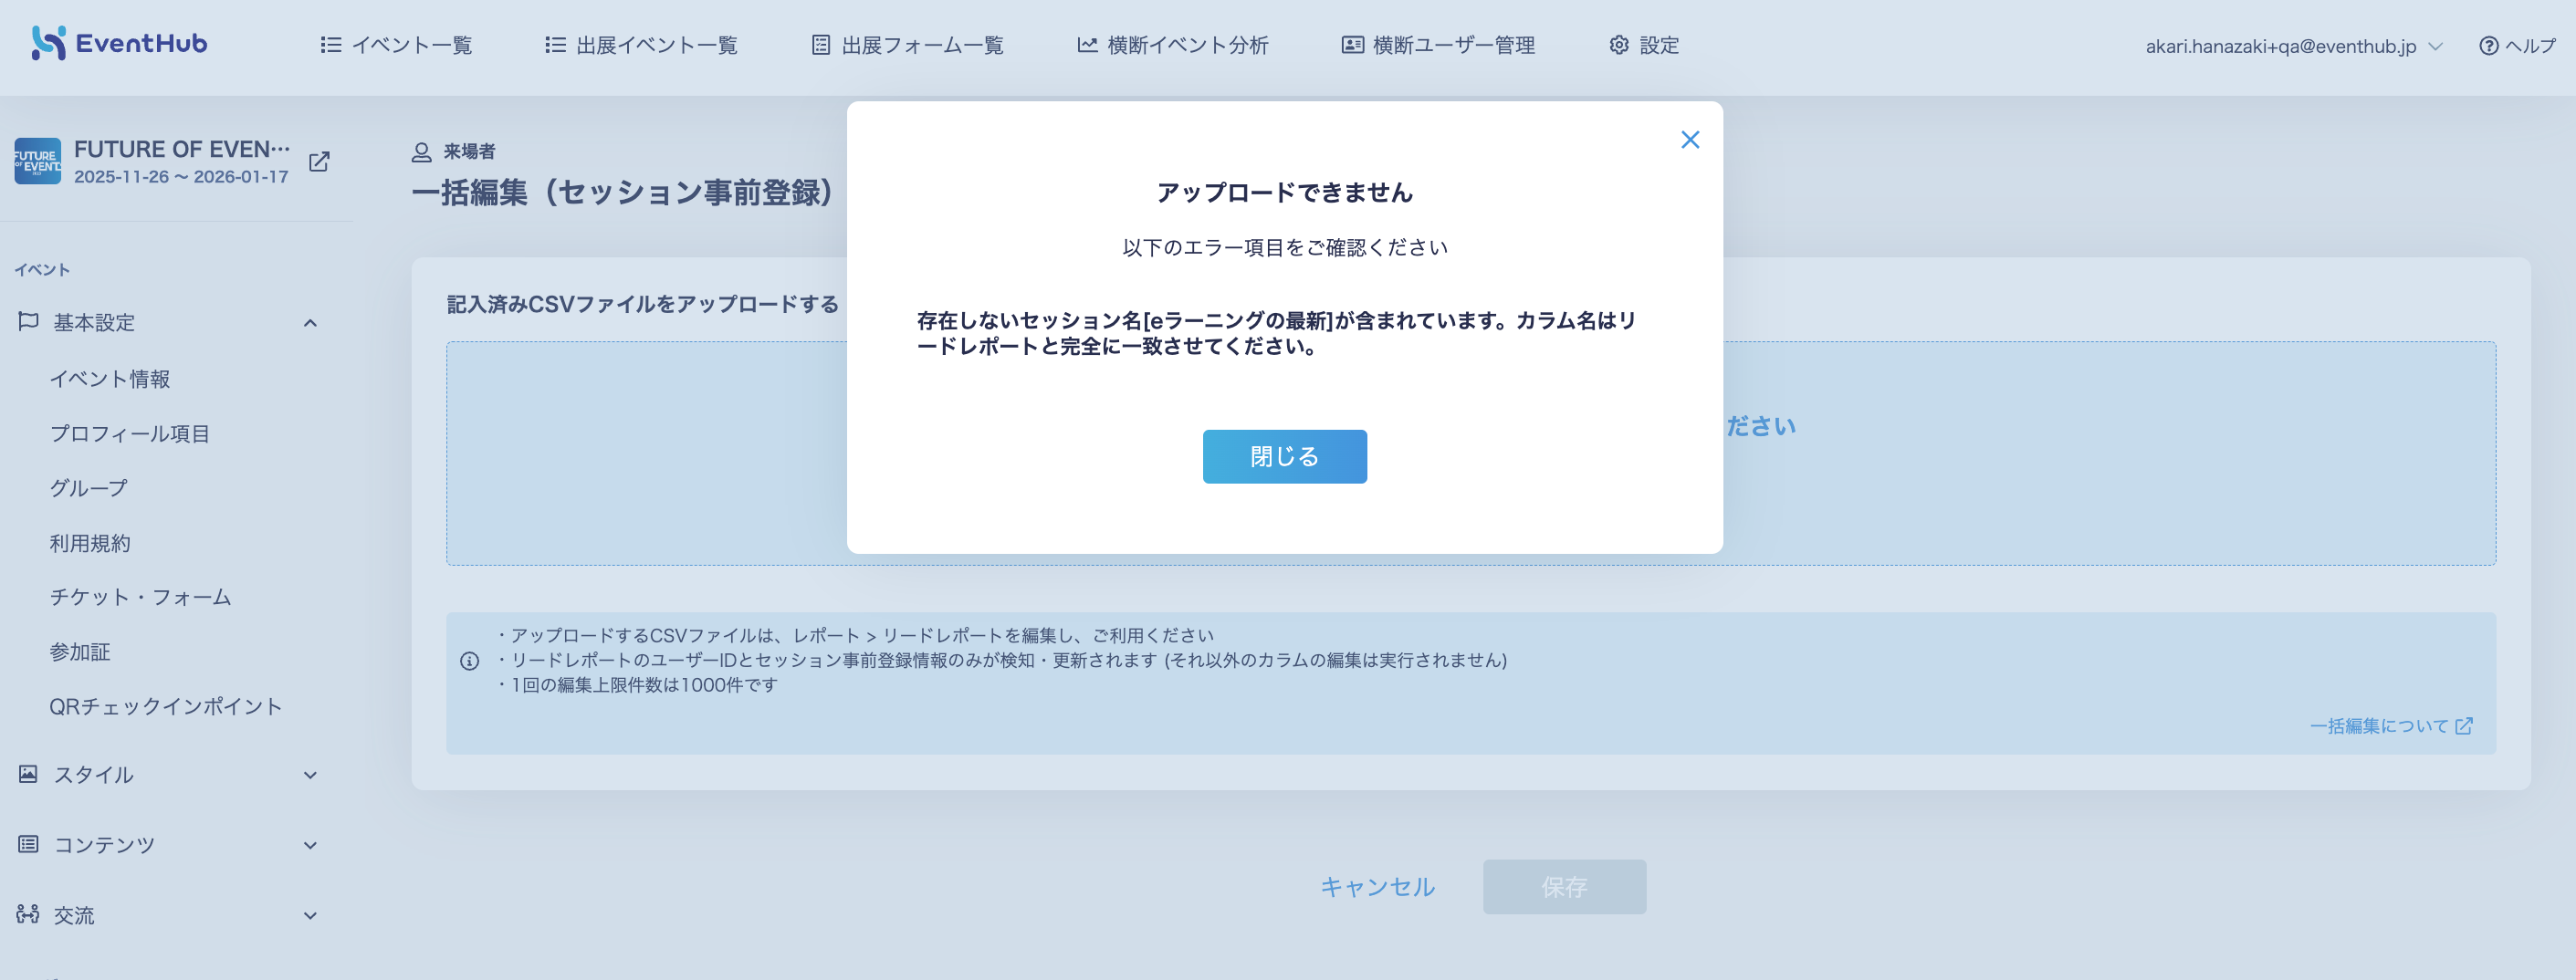Select グループ in sidebar
Image resolution: width=2576 pixels, height=980 pixels.
[89, 488]
